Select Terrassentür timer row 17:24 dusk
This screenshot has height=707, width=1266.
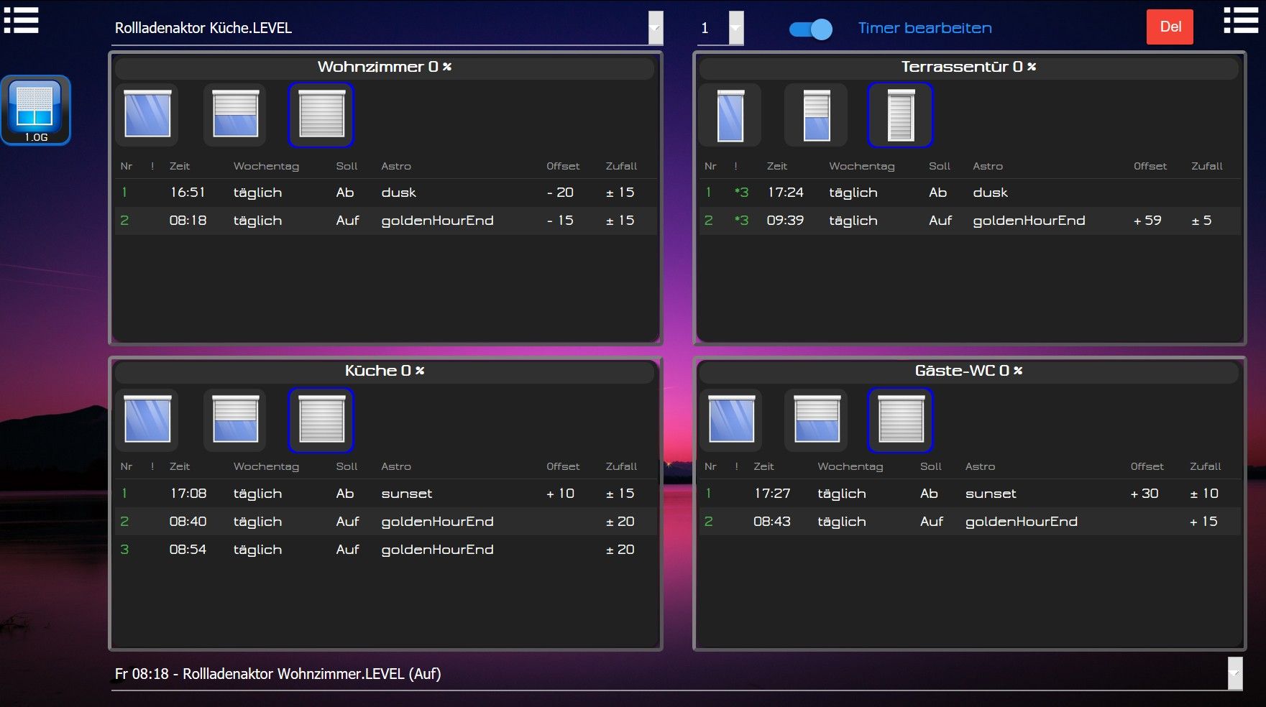pyautogui.click(x=970, y=193)
